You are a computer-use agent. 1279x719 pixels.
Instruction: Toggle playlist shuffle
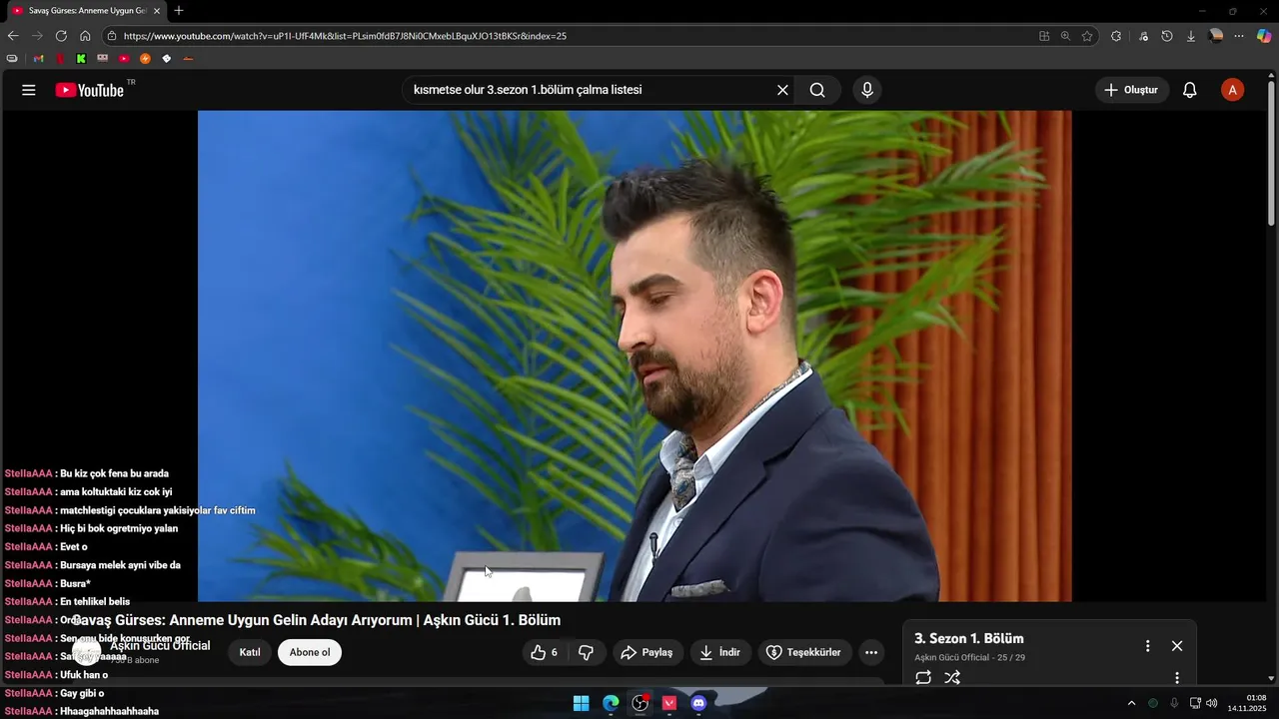tap(952, 677)
